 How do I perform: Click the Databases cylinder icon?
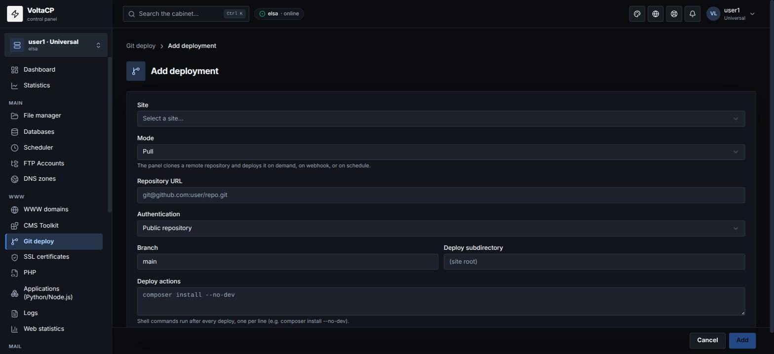pos(15,132)
